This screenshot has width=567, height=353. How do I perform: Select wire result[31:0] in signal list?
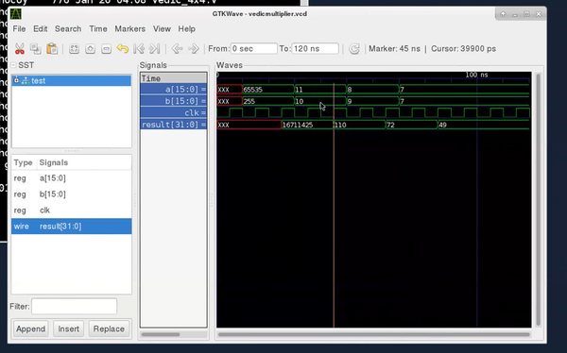pos(71,227)
